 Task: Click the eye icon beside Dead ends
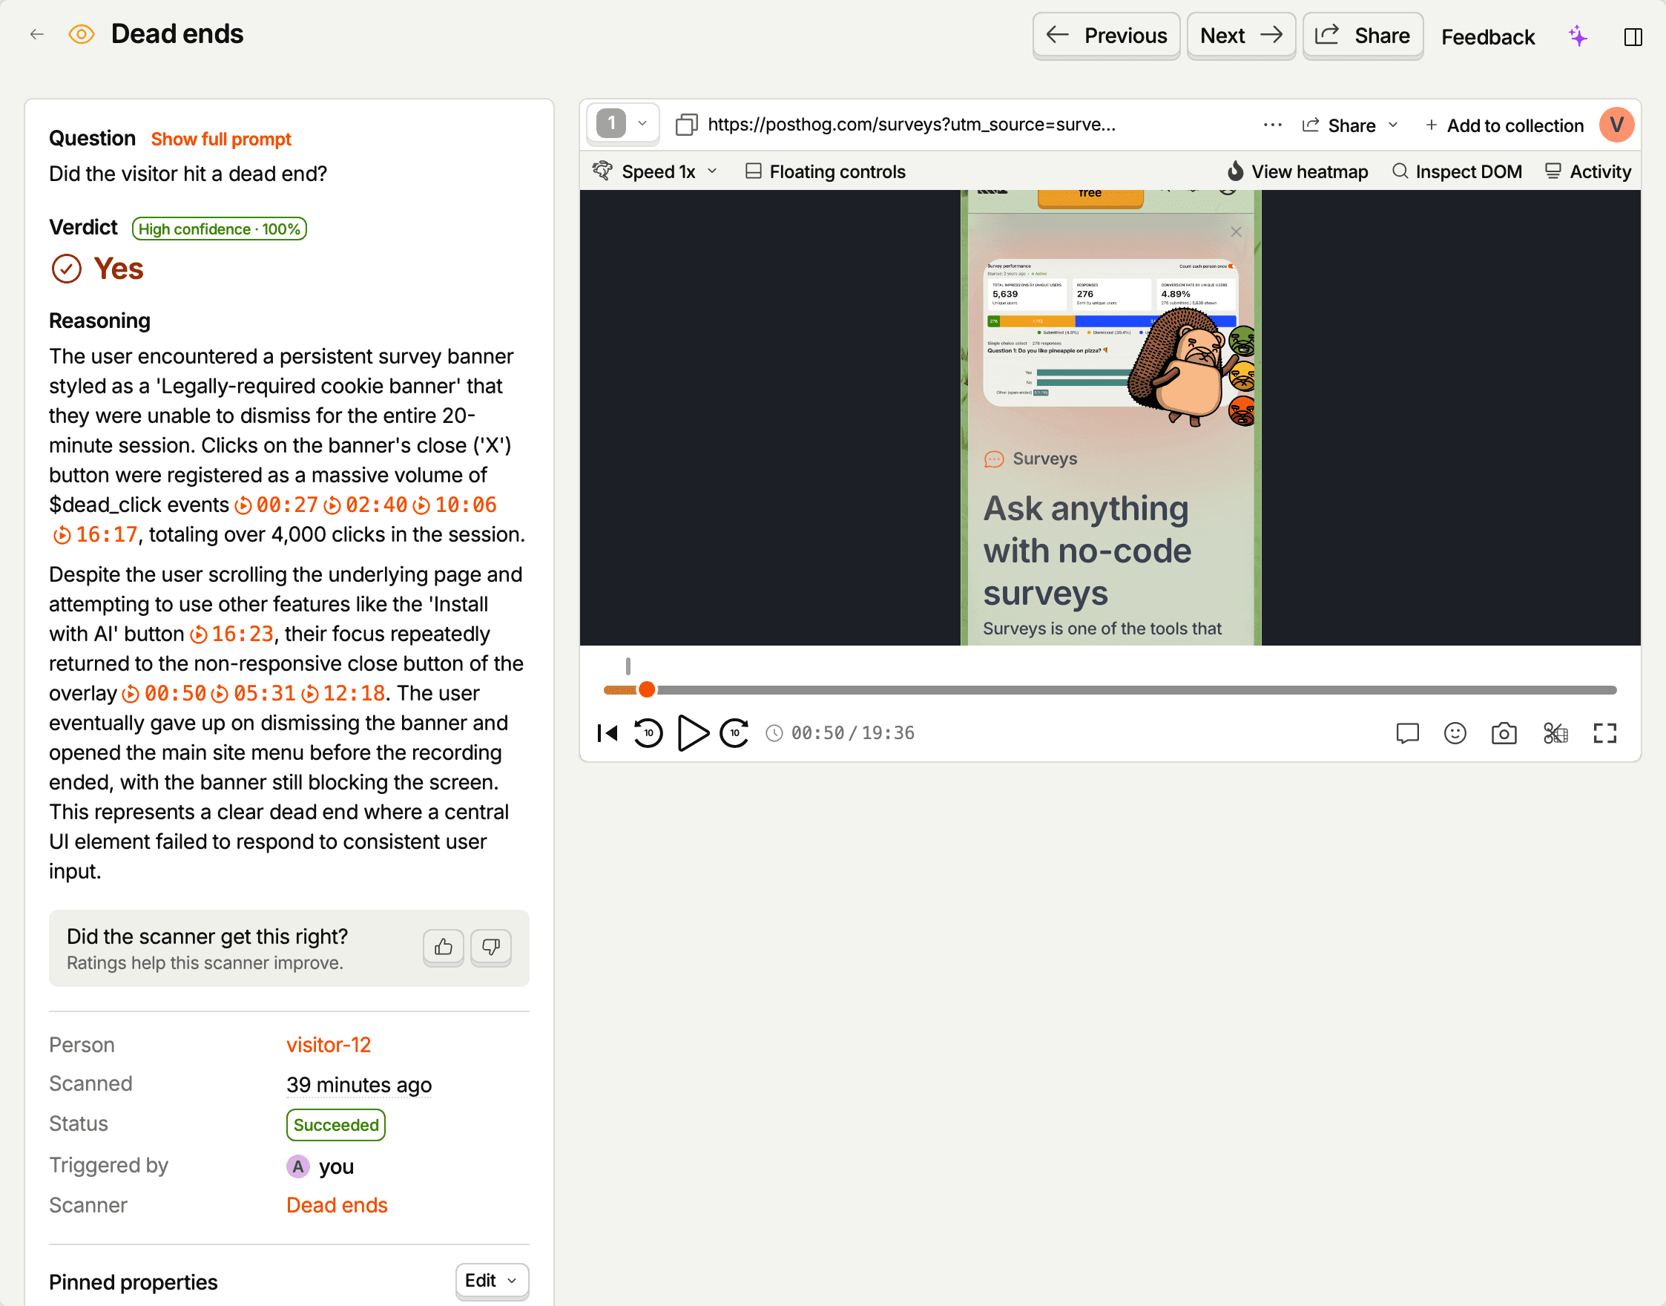pyautogui.click(x=81, y=34)
